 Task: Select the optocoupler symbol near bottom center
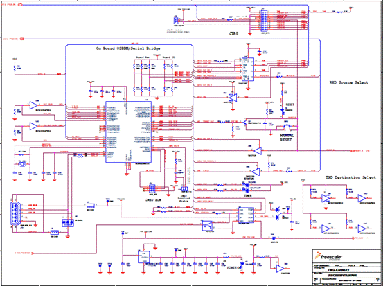coord(207,225)
